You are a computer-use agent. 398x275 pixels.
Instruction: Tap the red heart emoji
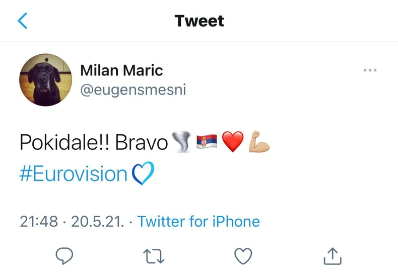[x=232, y=142]
